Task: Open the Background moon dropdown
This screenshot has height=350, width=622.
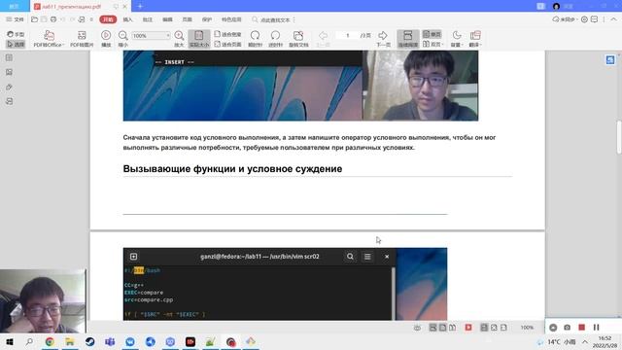Action: (x=457, y=39)
